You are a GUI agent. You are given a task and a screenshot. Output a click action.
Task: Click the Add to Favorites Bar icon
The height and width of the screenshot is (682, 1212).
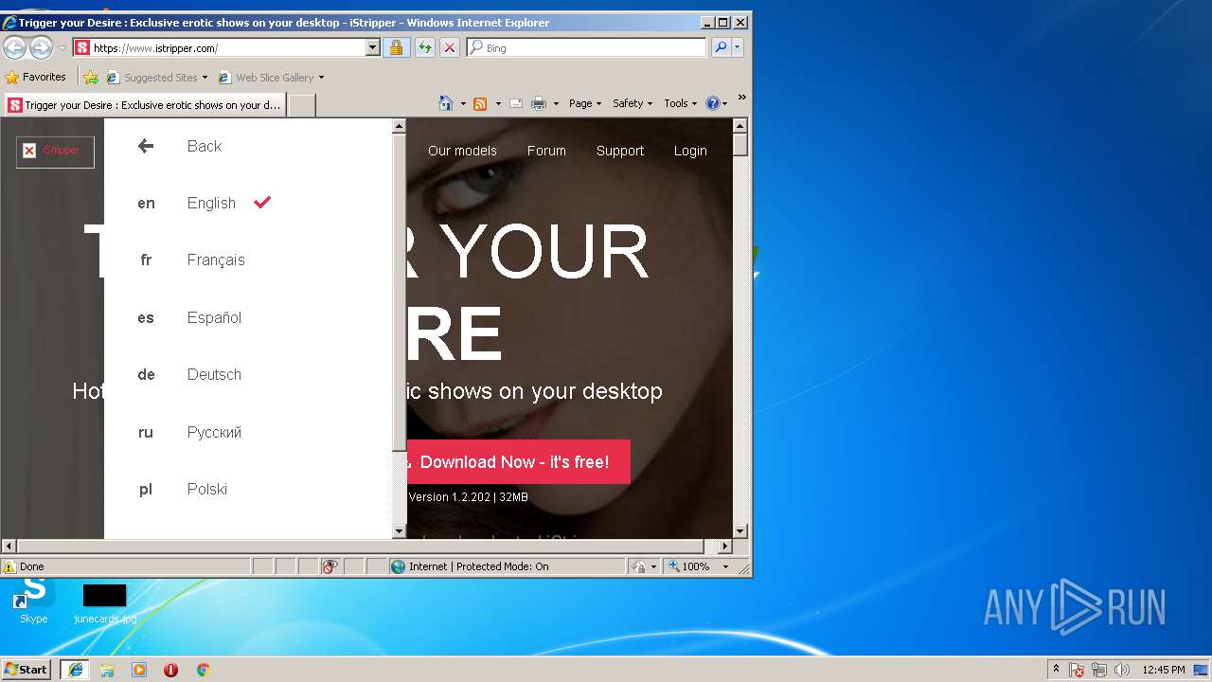(91, 78)
